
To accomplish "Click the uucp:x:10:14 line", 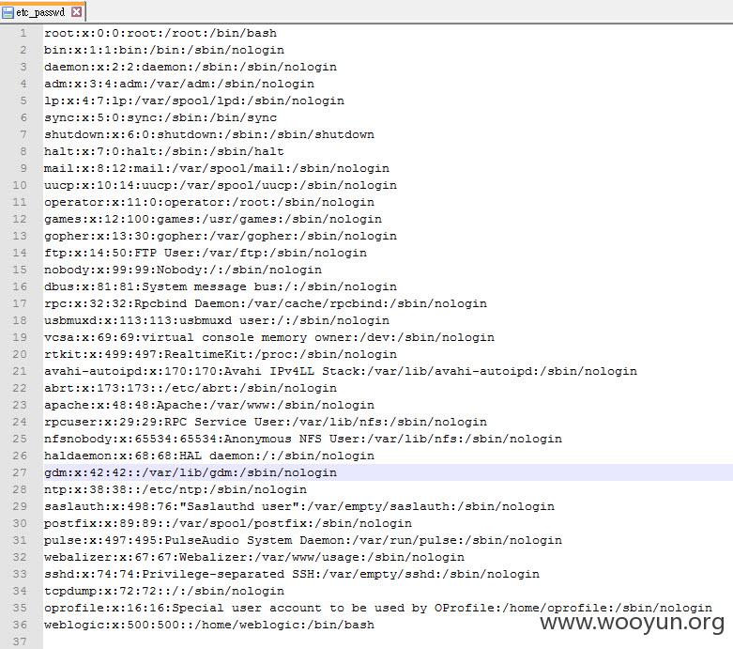I will coord(221,185).
